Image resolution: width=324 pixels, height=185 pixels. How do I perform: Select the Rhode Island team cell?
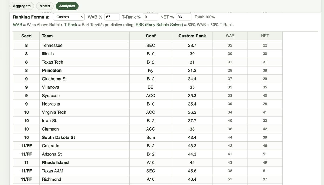point(85,162)
